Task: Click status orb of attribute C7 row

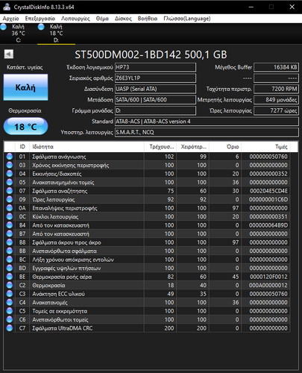Action: click(x=10, y=328)
